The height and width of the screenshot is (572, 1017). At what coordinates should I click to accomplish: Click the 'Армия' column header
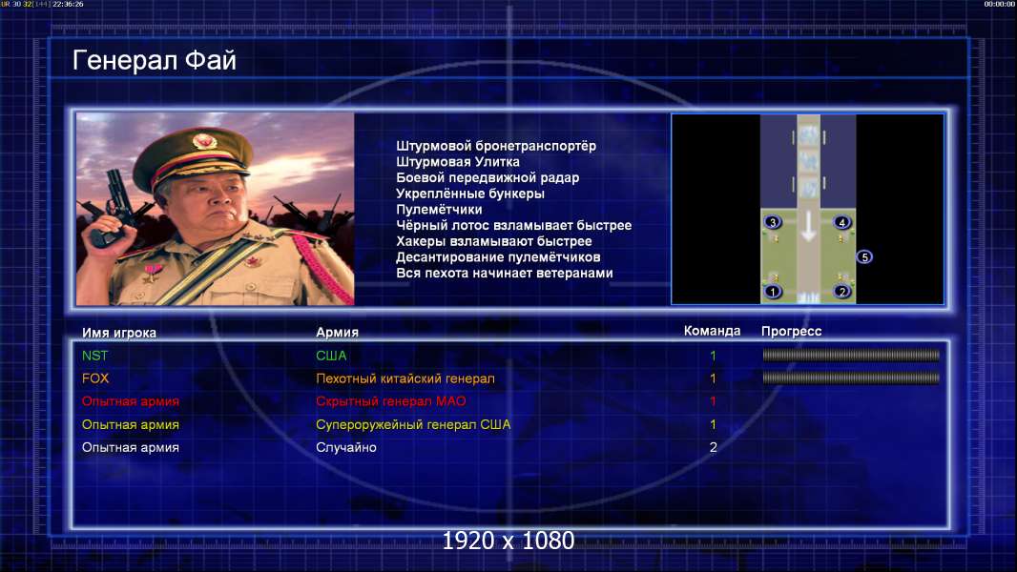pyautogui.click(x=338, y=332)
